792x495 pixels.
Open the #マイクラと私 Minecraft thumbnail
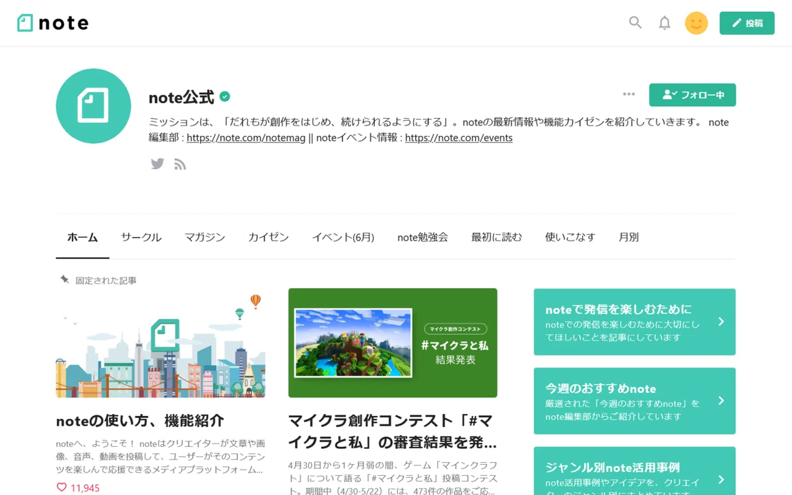(x=393, y=343)
